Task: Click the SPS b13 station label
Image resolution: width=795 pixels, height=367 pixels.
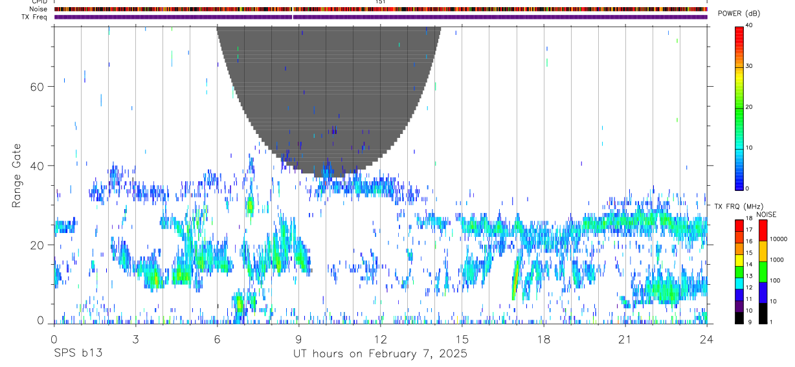Action: pyautogui.click(x=78, y=353)
